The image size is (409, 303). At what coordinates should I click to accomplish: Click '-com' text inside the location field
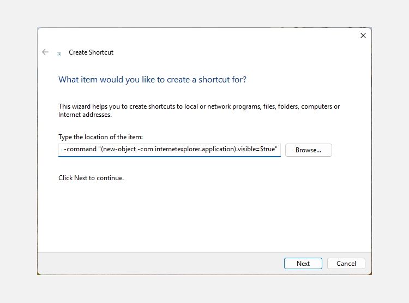(145, 150)
